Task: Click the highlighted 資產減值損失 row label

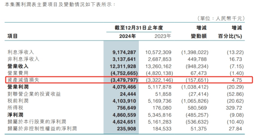Action: [x=23, y=80]
